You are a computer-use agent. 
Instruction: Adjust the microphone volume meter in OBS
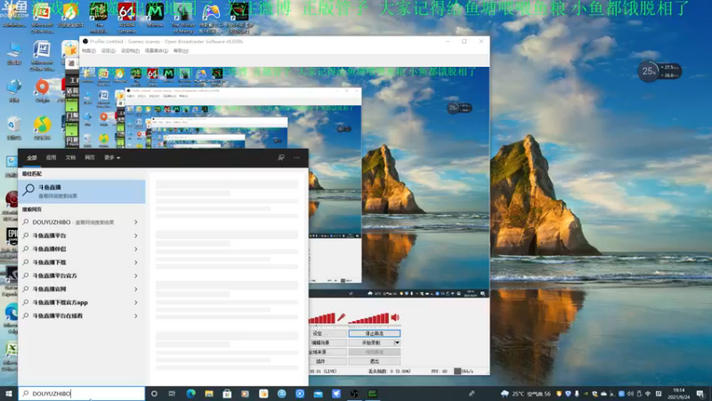pos(322,318)
